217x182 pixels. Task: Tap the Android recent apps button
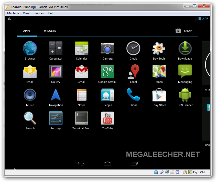134,164
